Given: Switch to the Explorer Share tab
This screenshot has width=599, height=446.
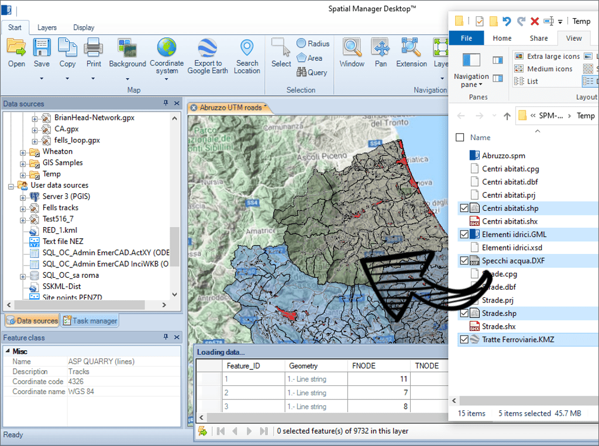Looking at the screenshot, I should 539,38.
